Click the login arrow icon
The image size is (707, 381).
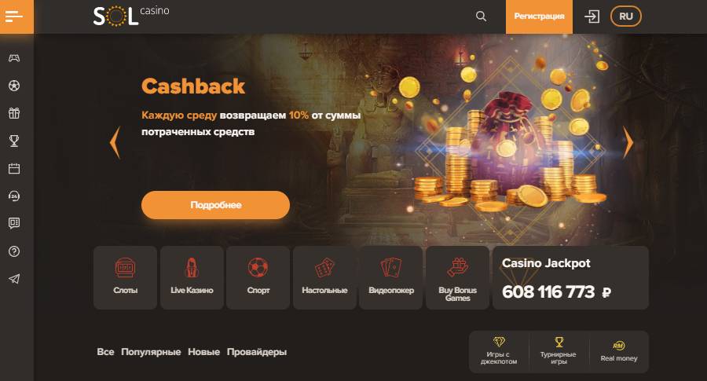592,16
